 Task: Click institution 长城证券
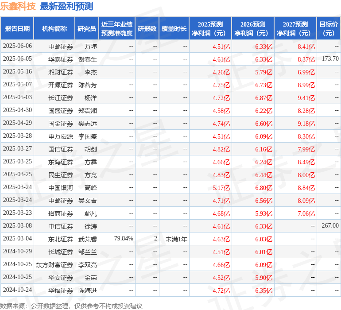pos(61,252)
